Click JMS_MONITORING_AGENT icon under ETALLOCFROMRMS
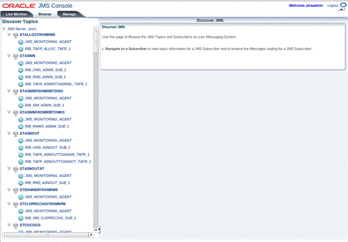Screen dimensions: 348x242 coord(21,42)
